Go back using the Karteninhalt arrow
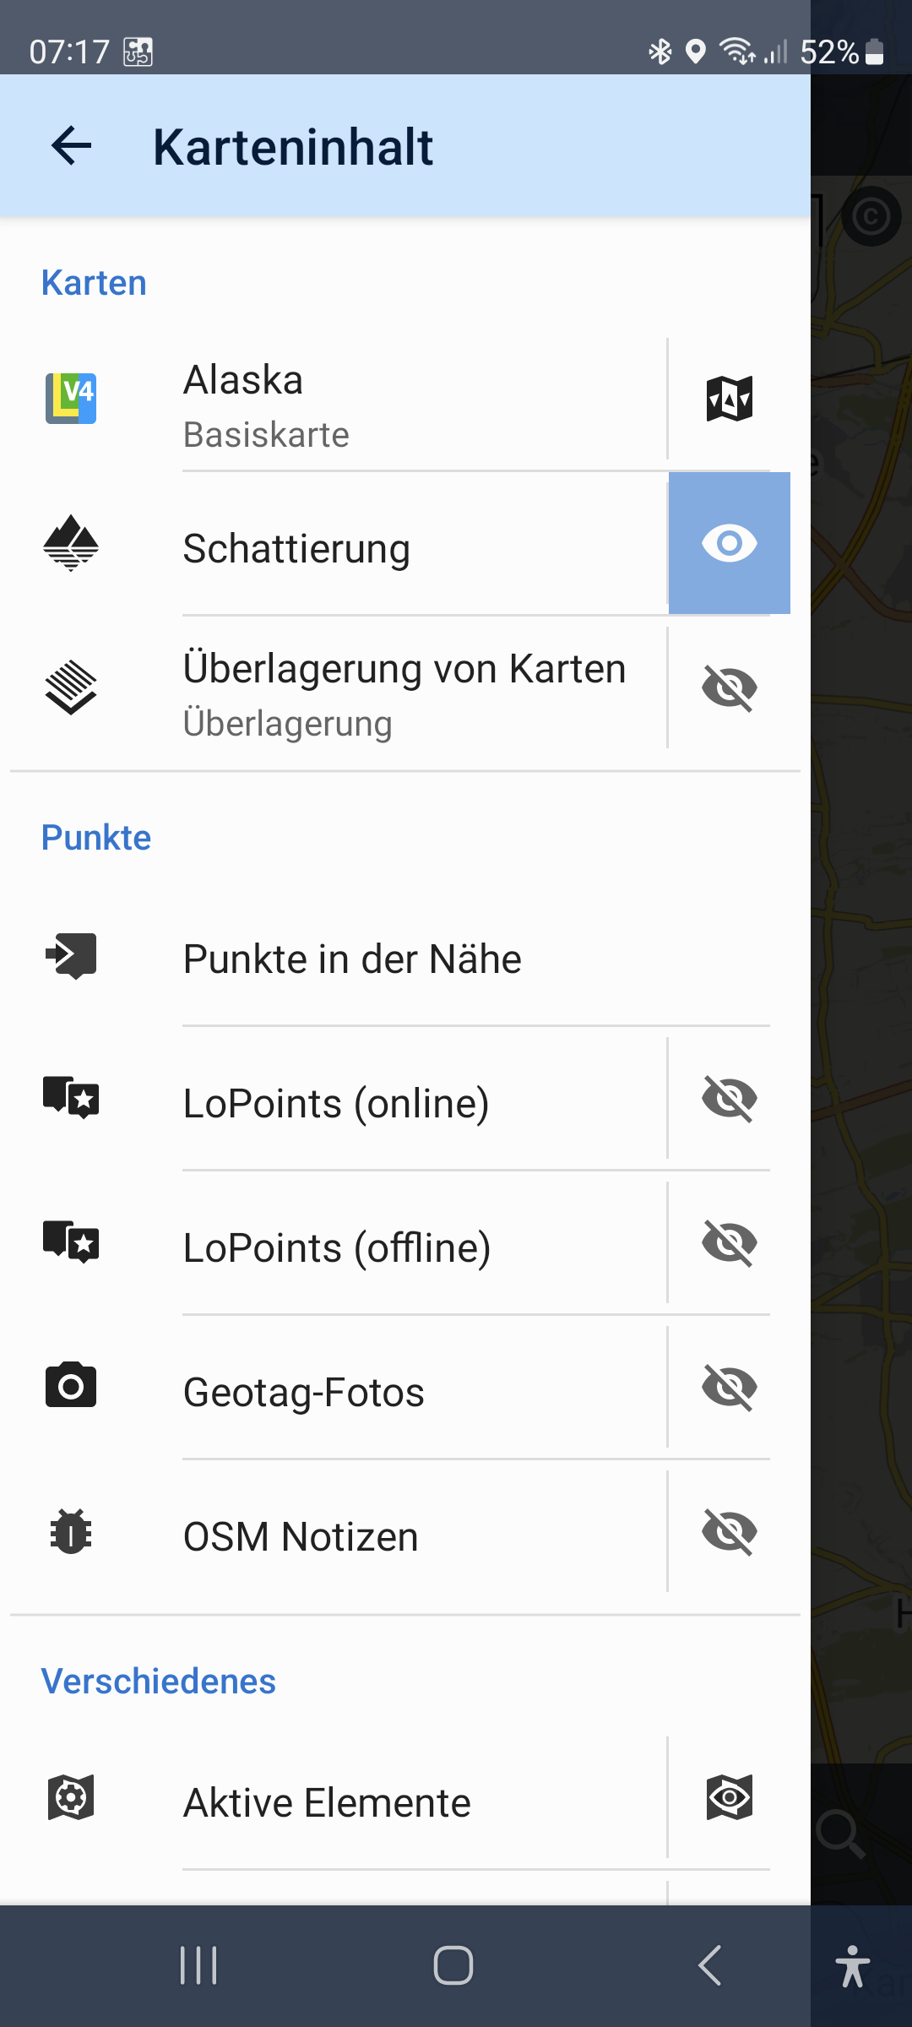This screenshot has width=912, height=2027. (72, 146)
